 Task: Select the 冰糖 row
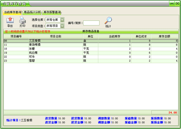tap(91, 49)
